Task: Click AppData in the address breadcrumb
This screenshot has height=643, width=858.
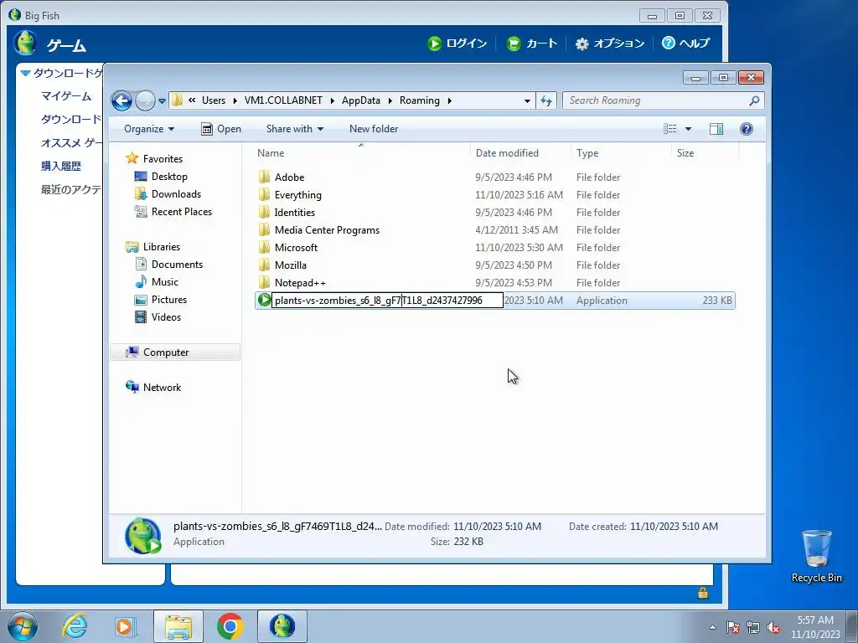Action: click(x=361, y=100)
